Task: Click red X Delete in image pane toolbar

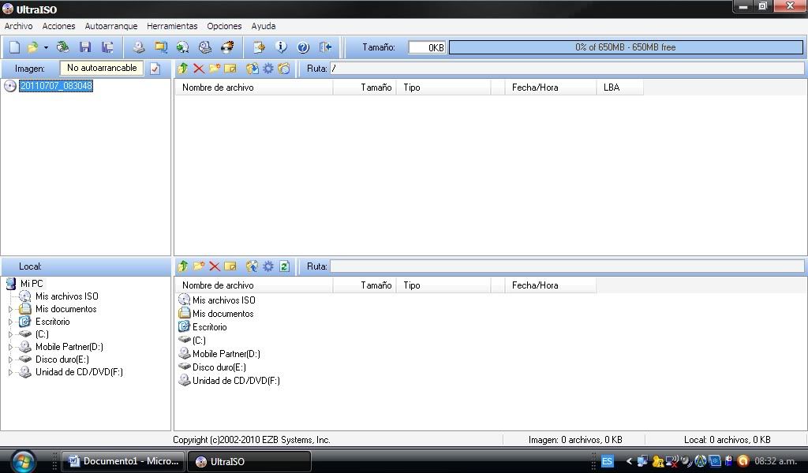Action: pos(198,69)
